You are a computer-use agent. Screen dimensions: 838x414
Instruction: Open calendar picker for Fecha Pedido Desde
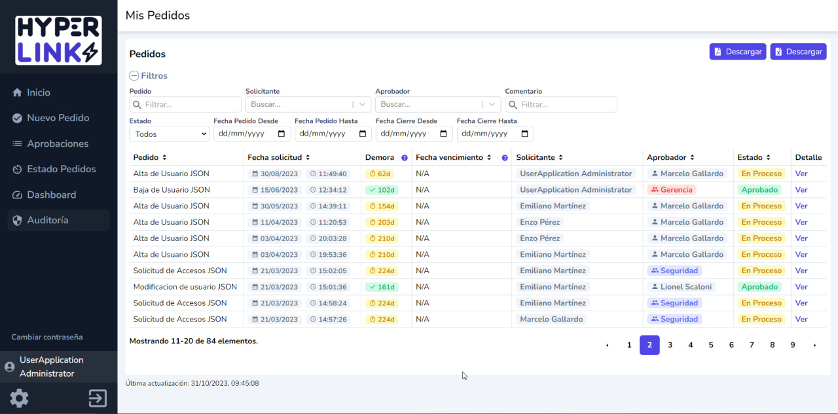[282, 134]
